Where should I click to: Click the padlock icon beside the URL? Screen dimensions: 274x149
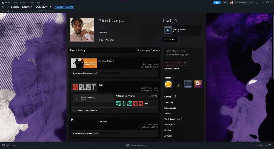pos(8,11)
